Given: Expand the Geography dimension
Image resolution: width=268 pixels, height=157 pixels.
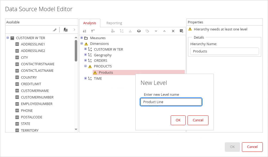Looking at the screenshot, I should tap(85, 55).
